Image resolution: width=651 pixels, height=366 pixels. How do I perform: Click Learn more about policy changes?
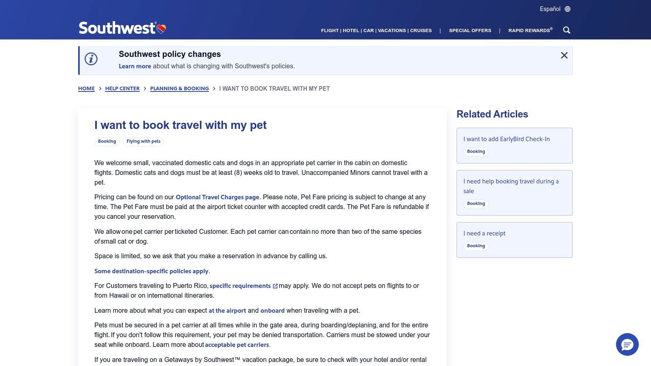[135, 66]
